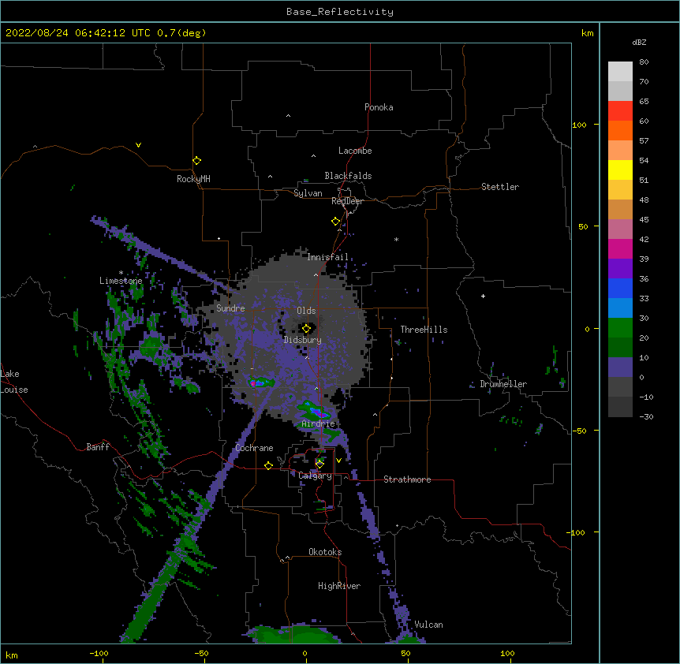Select the light gray 80 dBZ legend swatch
The width and height of the screenshot is (680, 664).
[620, 72]
